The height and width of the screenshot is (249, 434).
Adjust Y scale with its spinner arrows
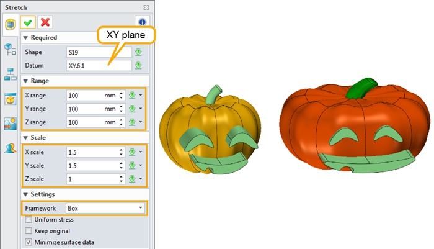[x=122, y=166]
